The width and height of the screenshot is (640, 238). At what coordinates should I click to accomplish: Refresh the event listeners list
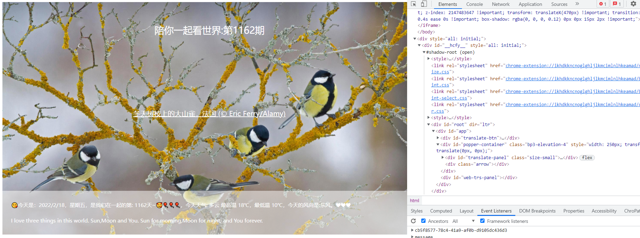click(413, 221)
